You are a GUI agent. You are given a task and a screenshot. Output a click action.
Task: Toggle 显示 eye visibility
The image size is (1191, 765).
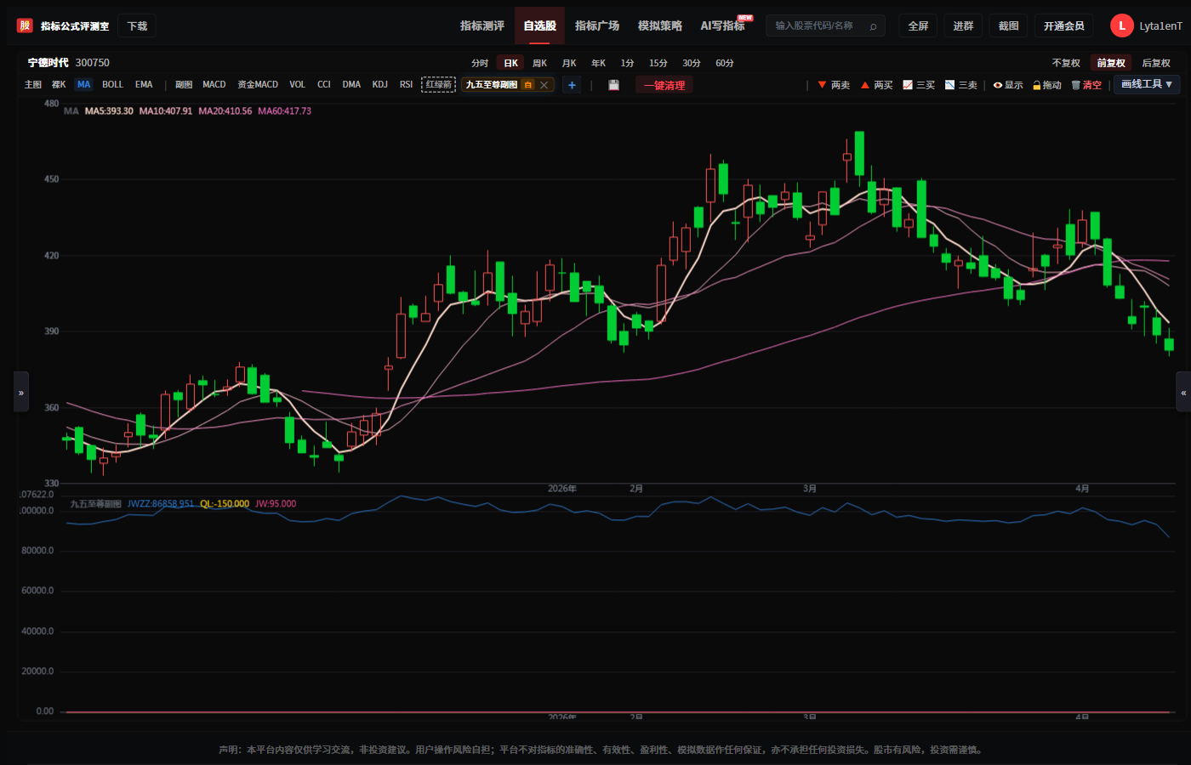1008,85
